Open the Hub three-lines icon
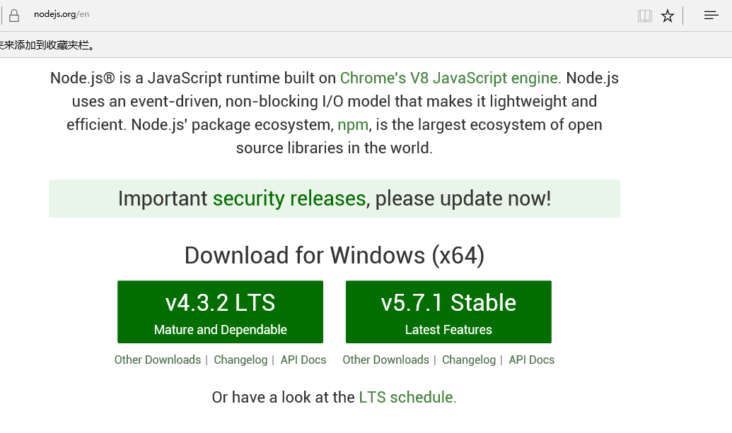 pyautogui.click(x=711, y=16)
